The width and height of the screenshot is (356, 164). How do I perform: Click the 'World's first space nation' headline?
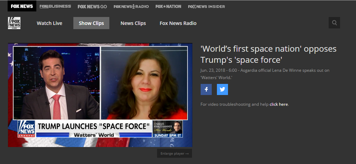(x=268, y=54)
